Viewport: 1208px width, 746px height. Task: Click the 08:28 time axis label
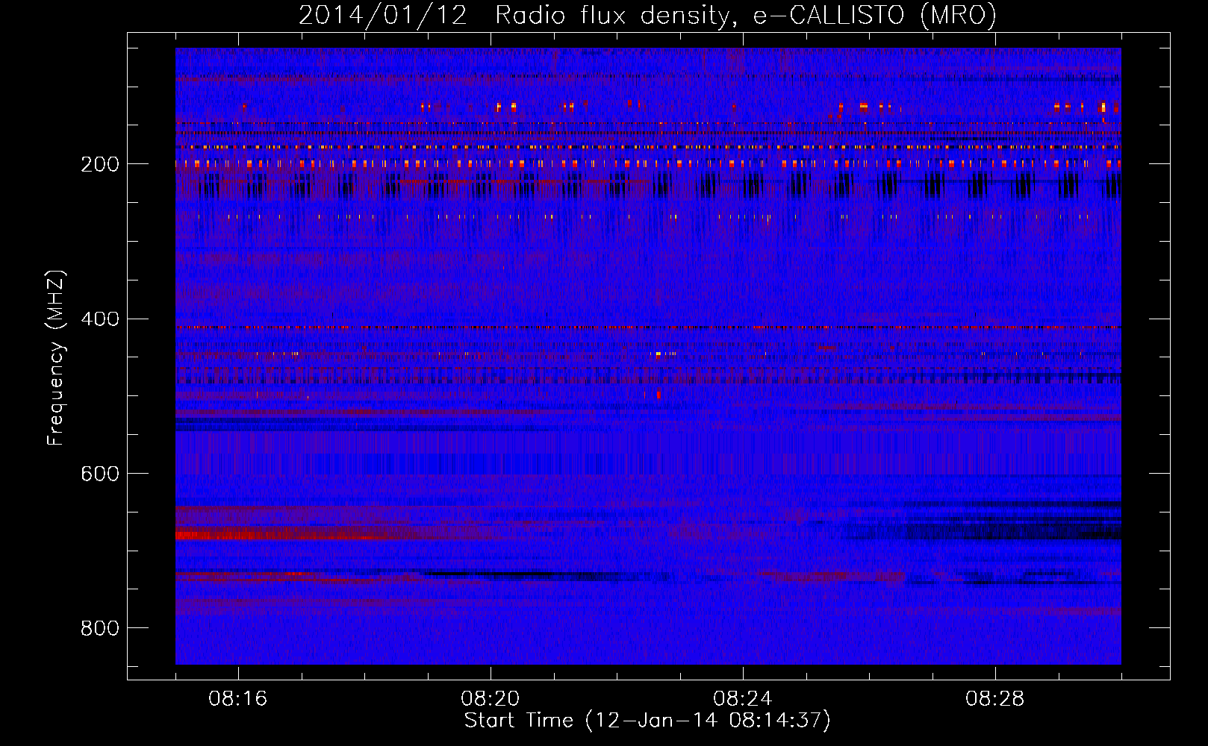pyautogui.click(x=994, y=699)
